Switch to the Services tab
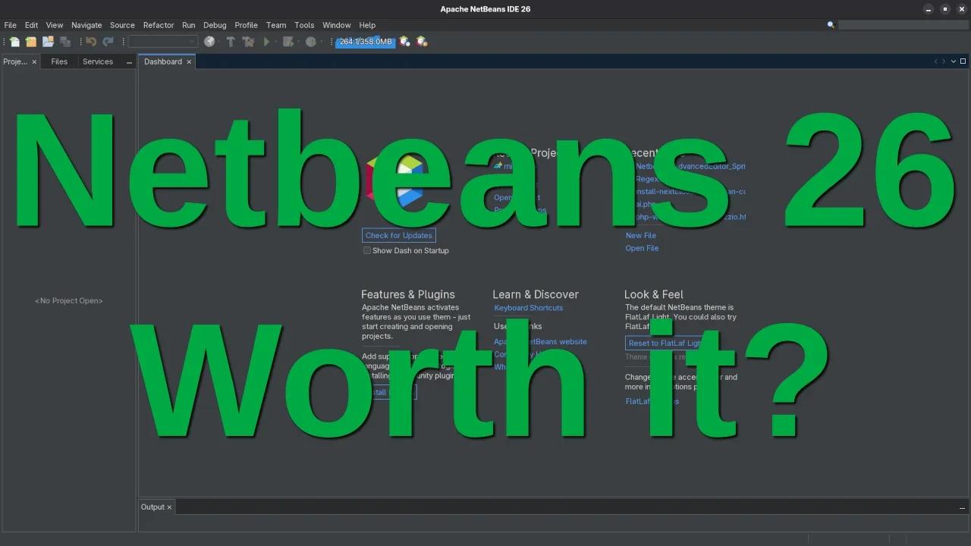 click(x=97, y=61)
